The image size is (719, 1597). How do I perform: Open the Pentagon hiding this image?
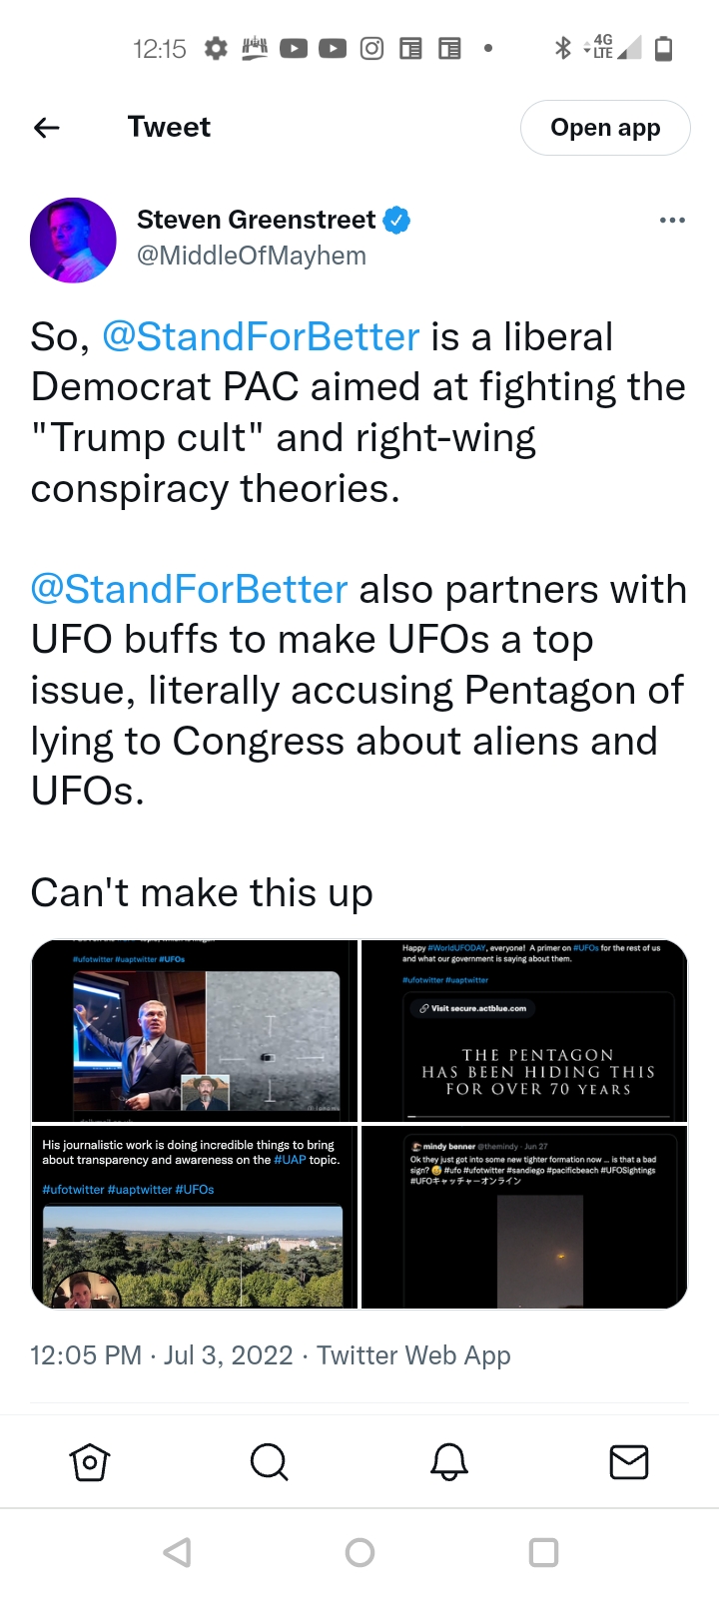524,1031
